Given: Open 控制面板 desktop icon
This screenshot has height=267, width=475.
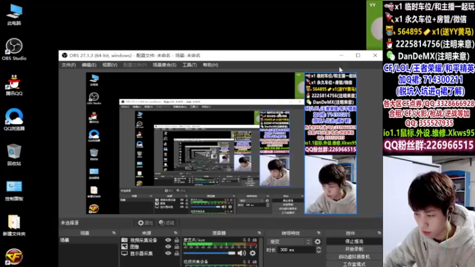Looking at the screenshot, I should (14, 190).
